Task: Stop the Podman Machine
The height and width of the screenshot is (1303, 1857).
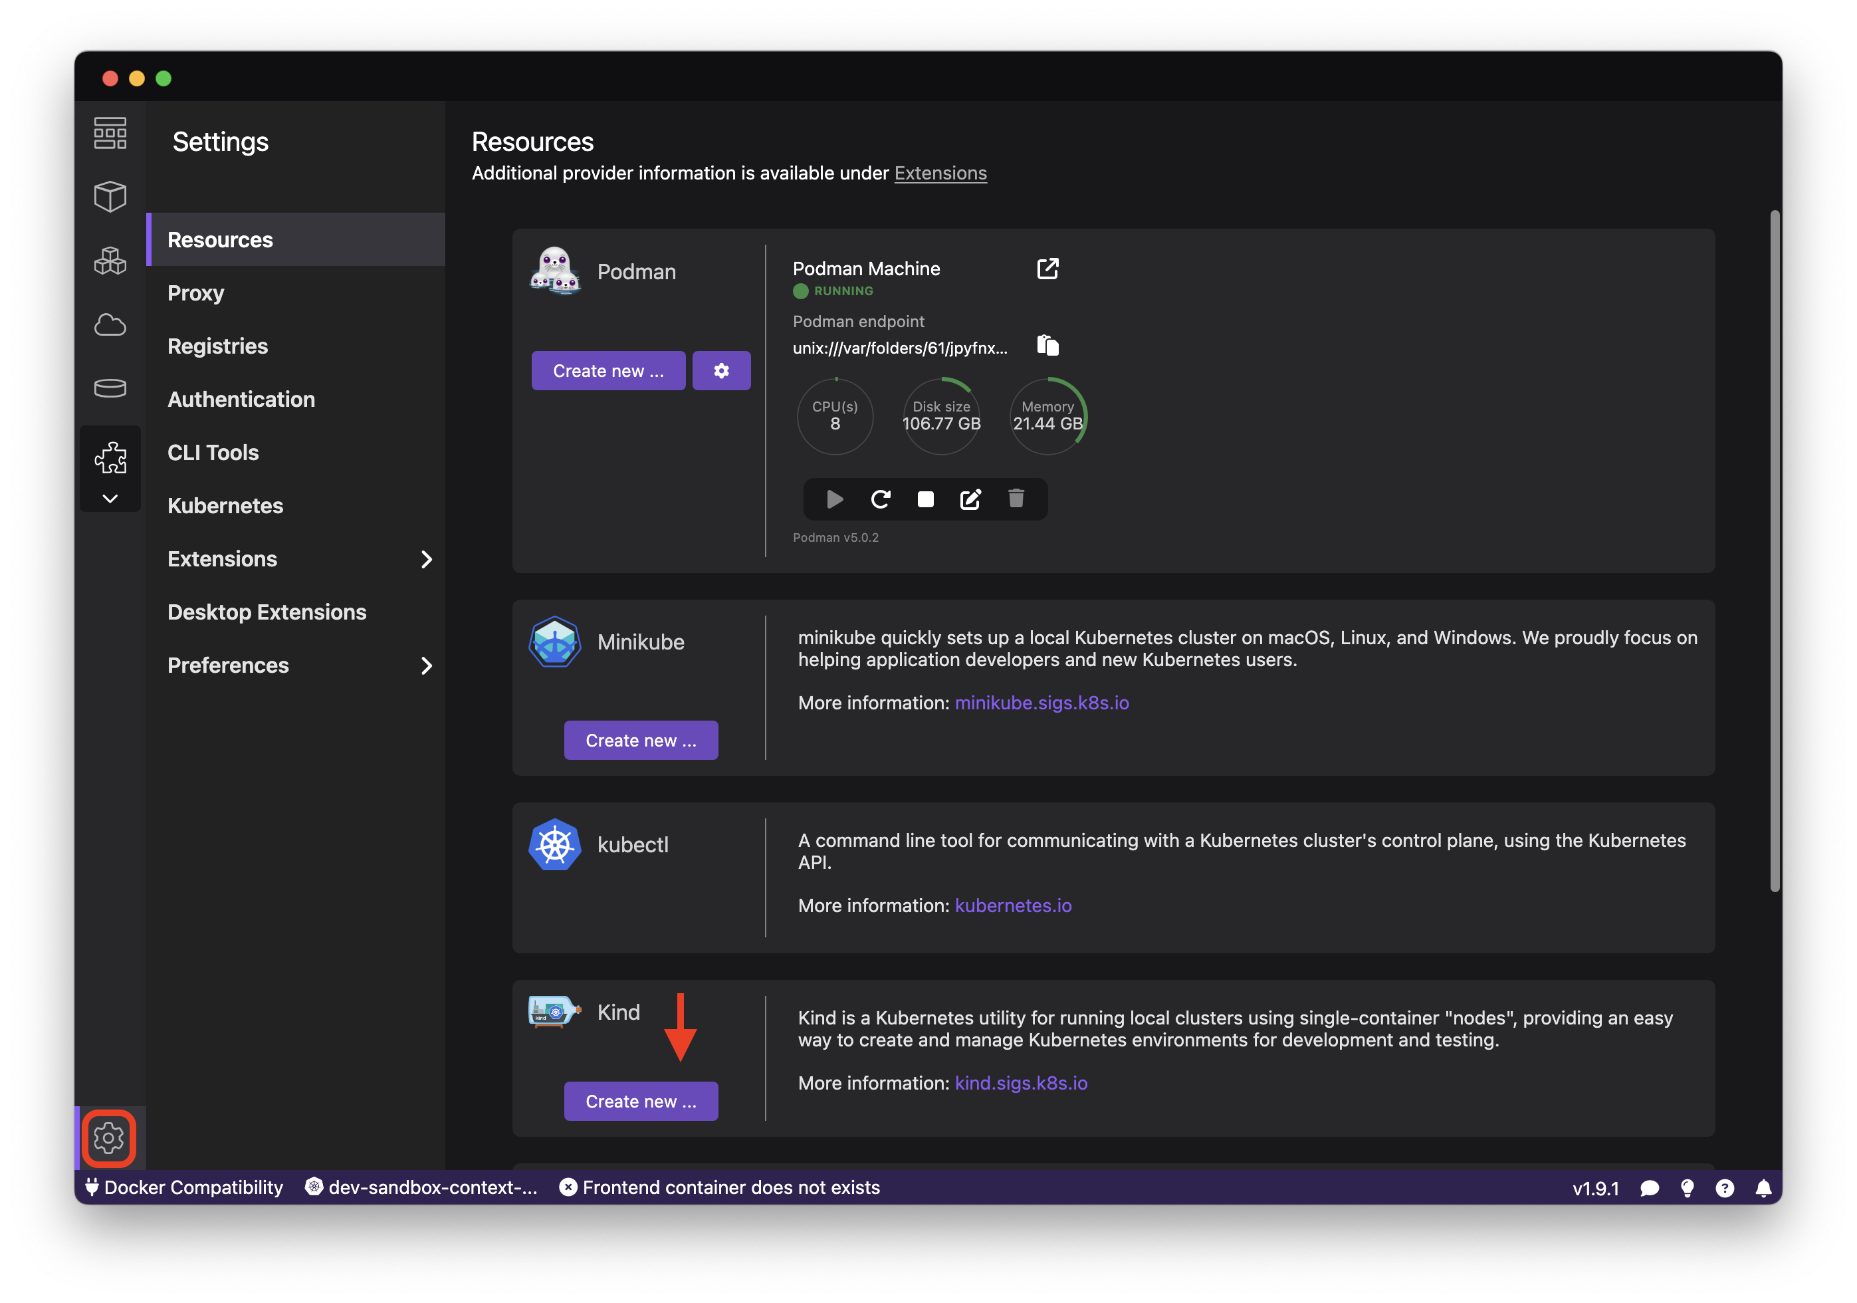Action: (925, 499)
